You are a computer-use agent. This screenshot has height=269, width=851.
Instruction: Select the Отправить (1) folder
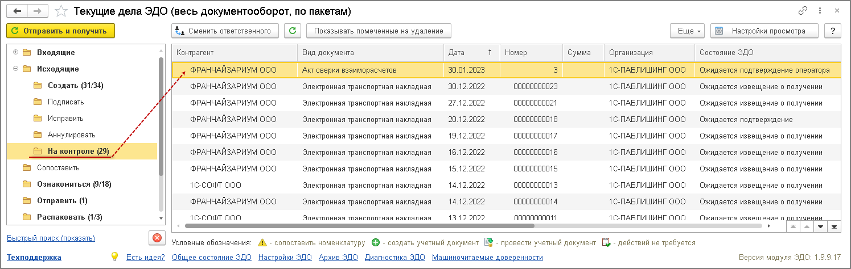62,200
